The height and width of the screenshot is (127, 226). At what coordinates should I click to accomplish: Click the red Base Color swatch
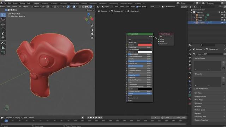coord(145,45)
